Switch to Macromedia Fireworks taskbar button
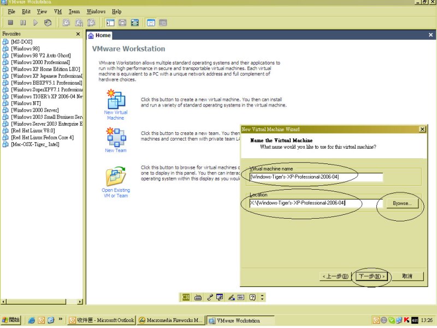 pyautogui.click(x=171, y=320)
